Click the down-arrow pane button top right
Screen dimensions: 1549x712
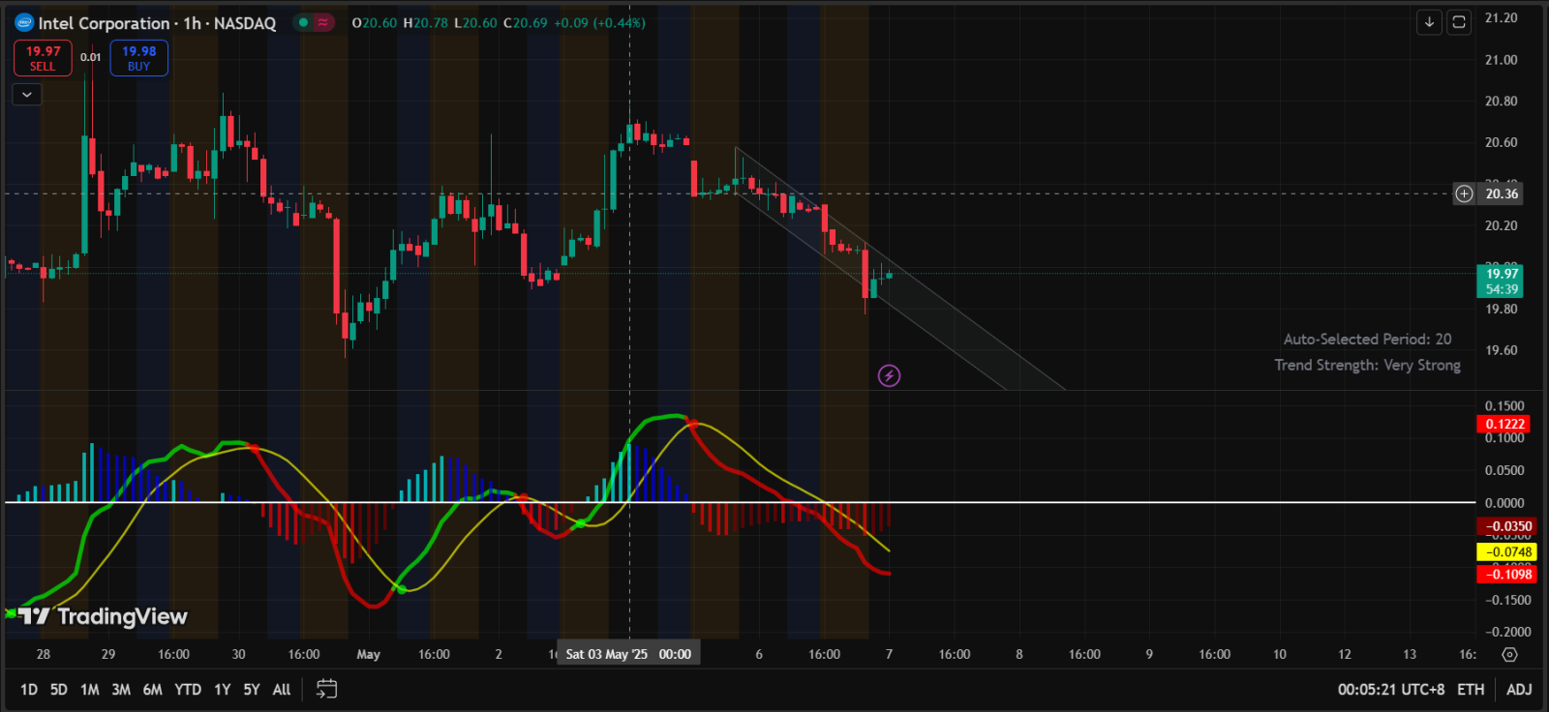point(1429,21)
